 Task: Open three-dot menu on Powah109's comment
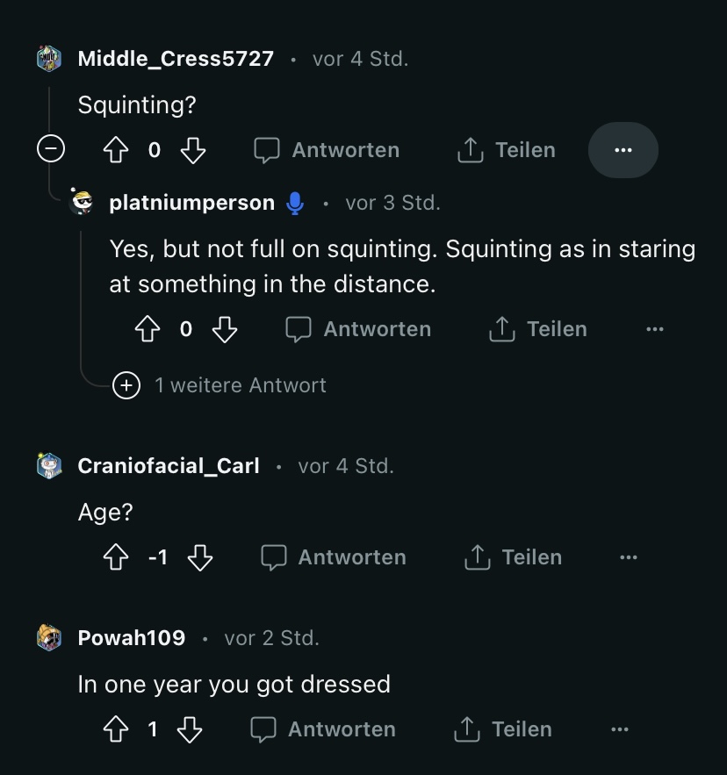point(620,729)
